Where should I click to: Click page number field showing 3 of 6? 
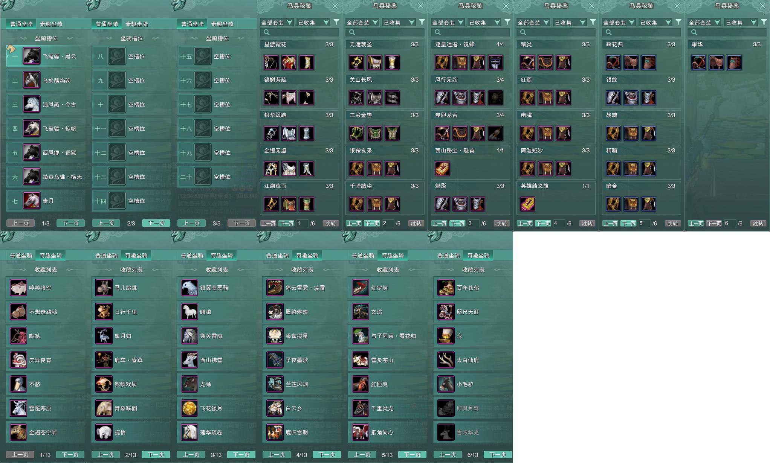click(x=473, y=224)
